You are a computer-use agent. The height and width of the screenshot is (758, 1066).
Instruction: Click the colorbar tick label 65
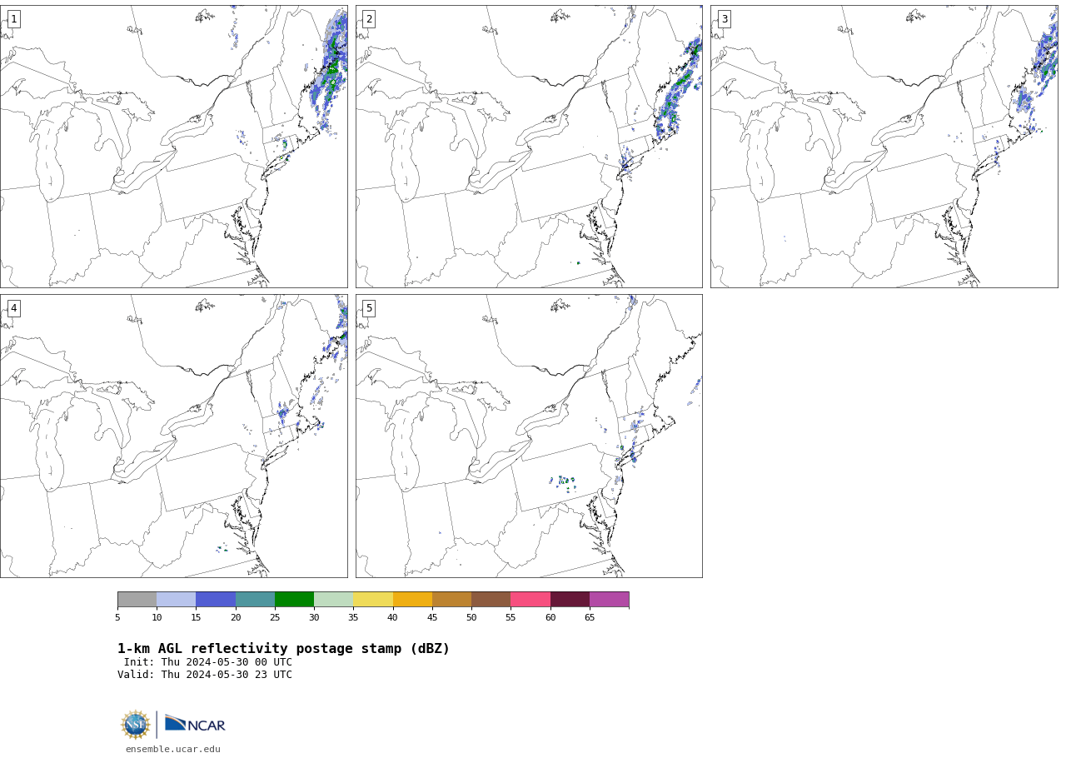[590, 617]
